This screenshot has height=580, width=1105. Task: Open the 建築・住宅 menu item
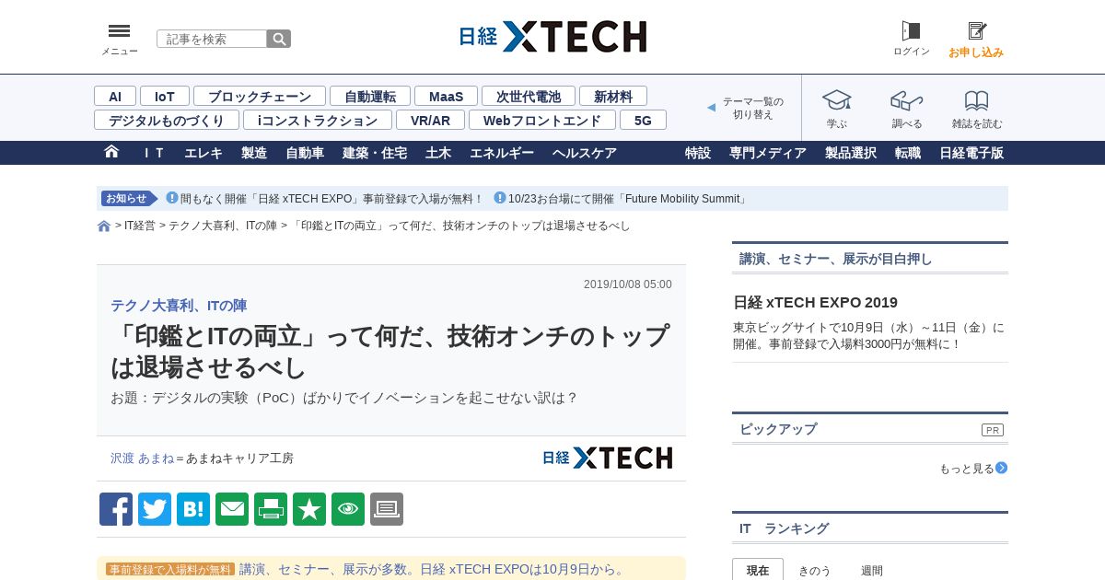(x=375, y=153)
